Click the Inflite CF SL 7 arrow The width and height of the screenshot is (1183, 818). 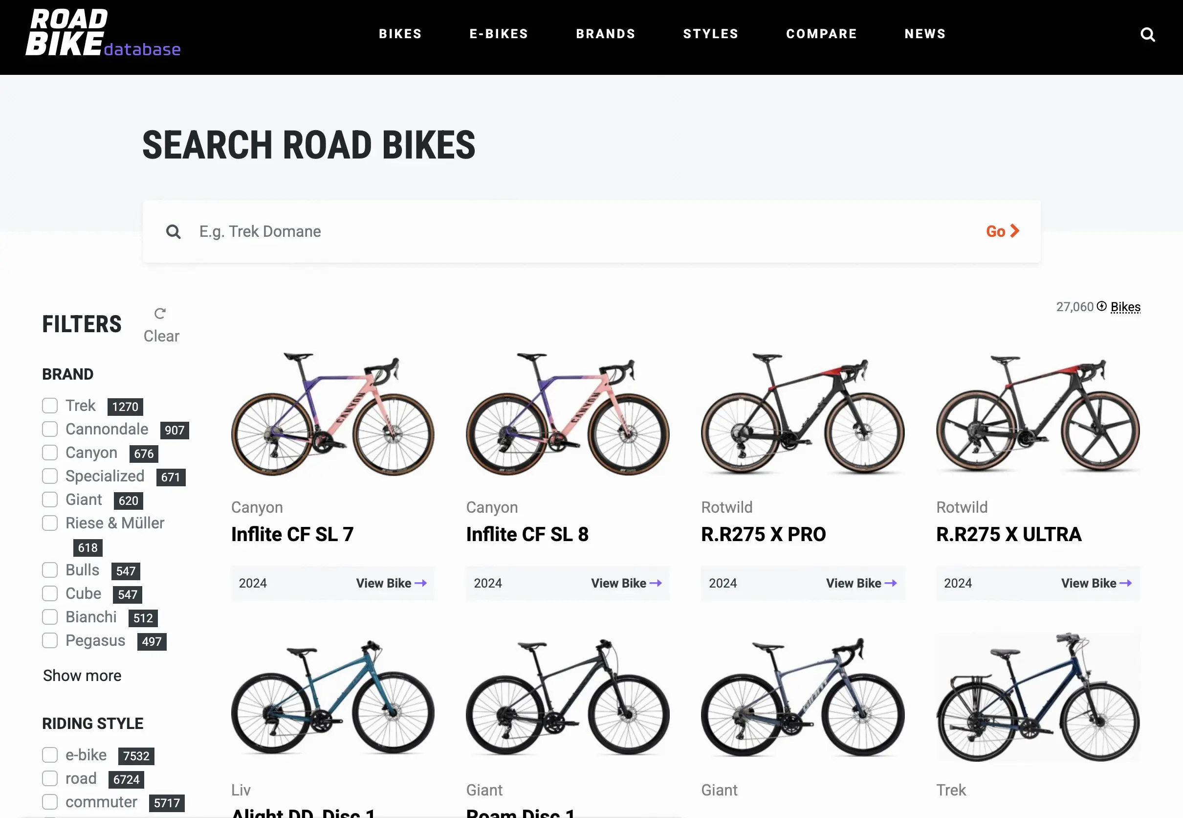(421, 583)
